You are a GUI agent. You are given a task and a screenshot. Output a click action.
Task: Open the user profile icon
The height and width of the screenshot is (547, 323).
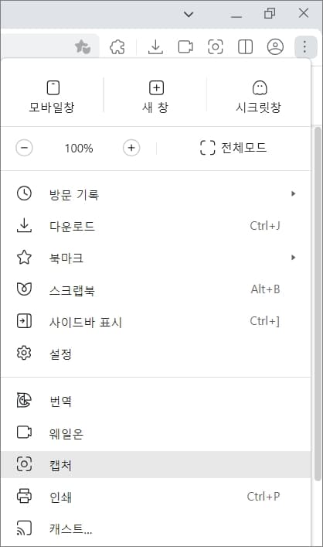pos(275,46)
